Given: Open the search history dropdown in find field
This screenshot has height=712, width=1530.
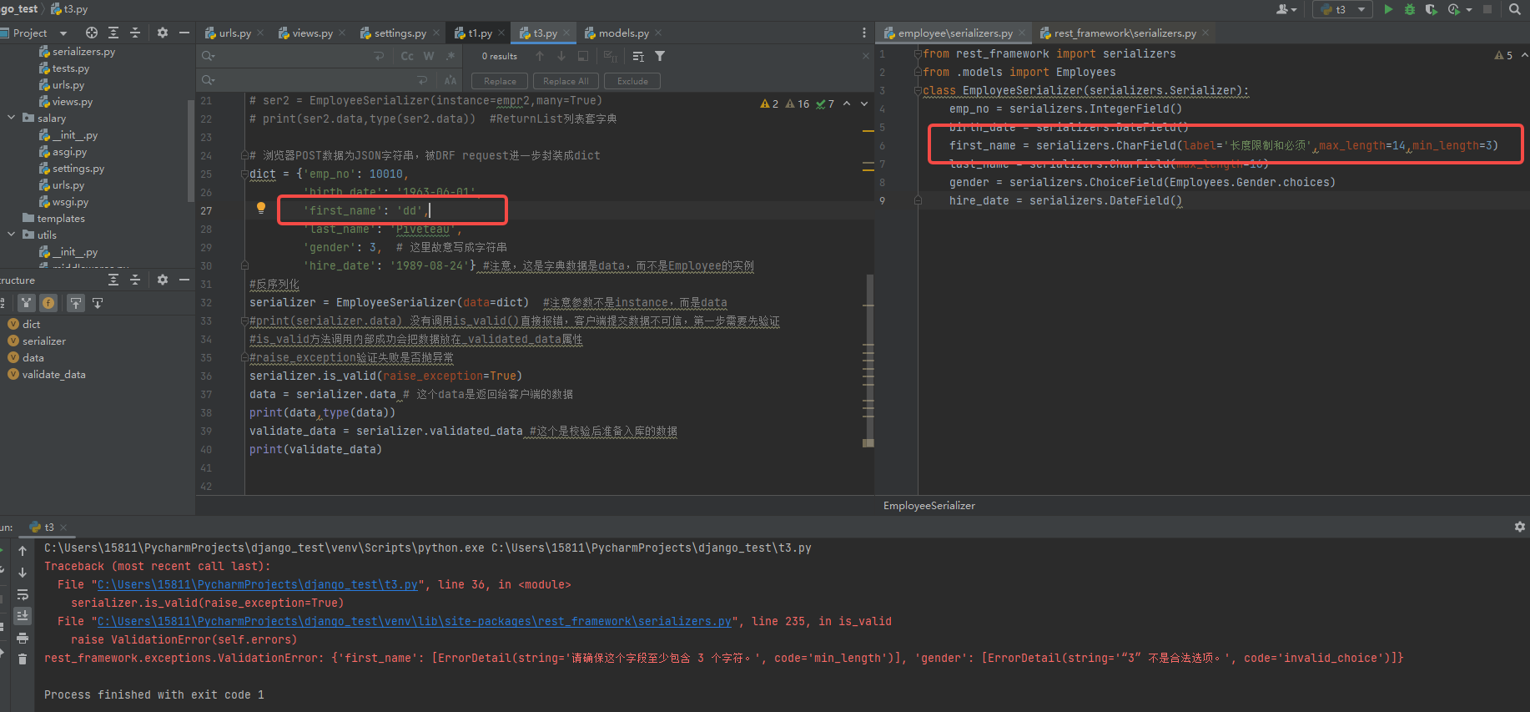Looking at the screenshot, I should [x=208, y=56].
